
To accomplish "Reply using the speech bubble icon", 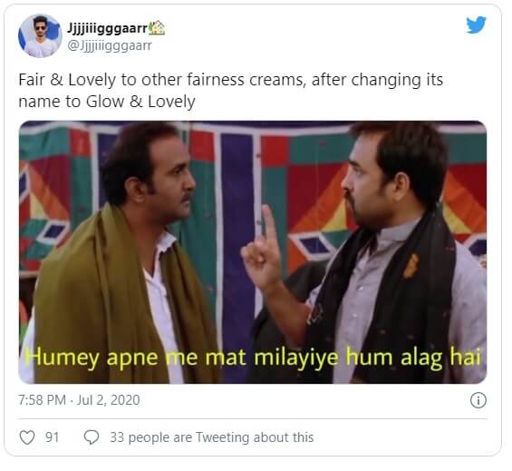I will coord(92,437).
